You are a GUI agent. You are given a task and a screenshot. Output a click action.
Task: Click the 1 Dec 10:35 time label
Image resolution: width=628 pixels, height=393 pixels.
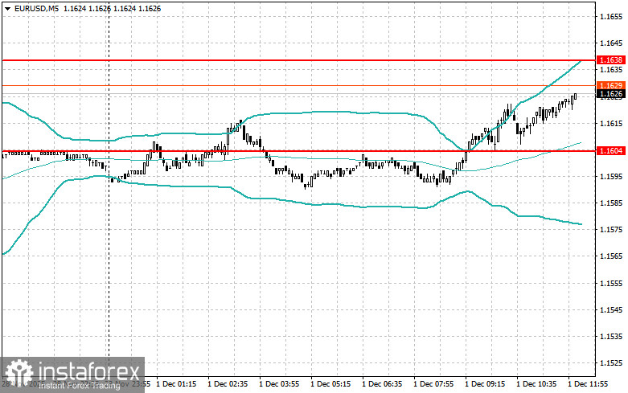click(x=536, y=384)
